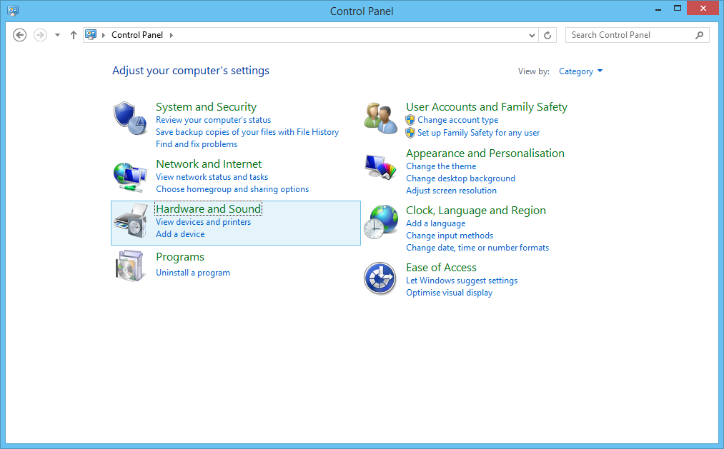Click the back navigation arrow
The width and height of the screenshot is (724, 449).
click(19, 34)
